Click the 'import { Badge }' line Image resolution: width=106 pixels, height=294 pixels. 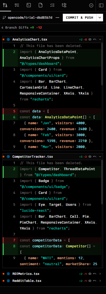pos(52,184)
